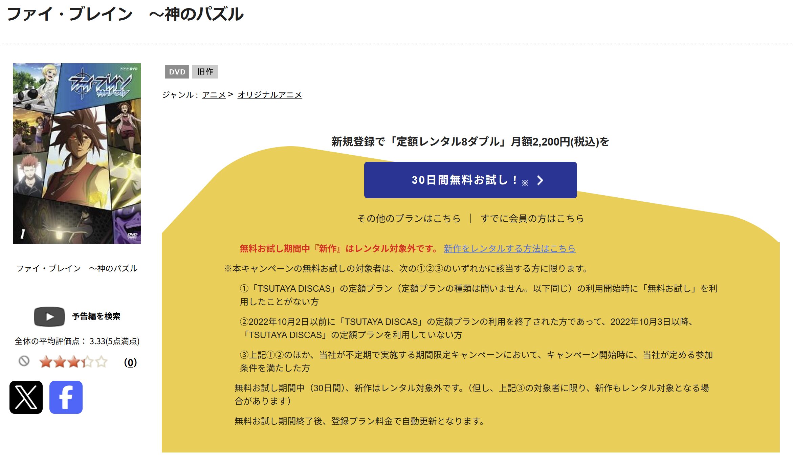The width and height of the screenshot is (793, 465).
Task: Click the 月額2,200円(税込) plan headline
Action: pos(470,141)
